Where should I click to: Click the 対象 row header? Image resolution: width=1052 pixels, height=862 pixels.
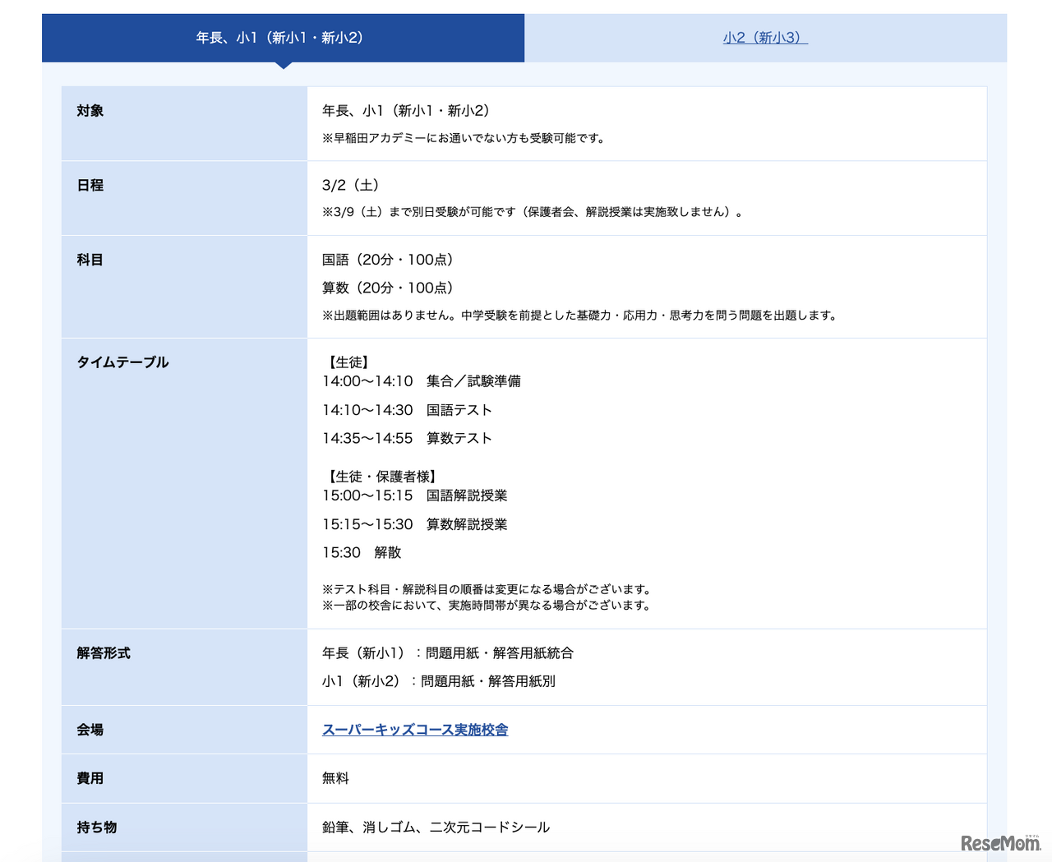[x=90, y=111]
